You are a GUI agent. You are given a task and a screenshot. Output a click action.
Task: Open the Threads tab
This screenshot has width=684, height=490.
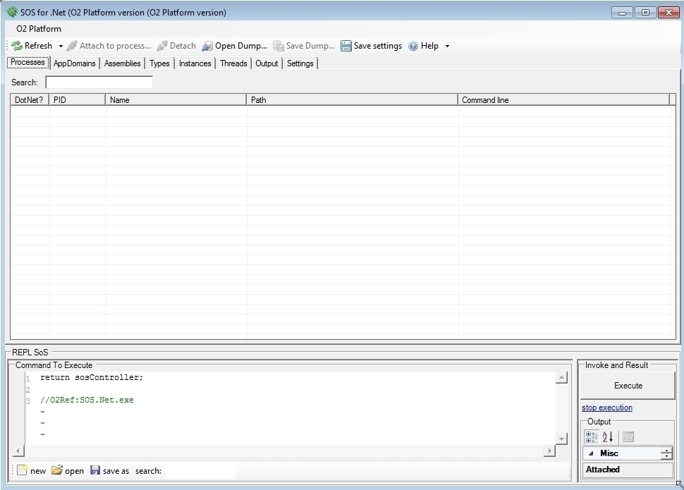coord(233,63)
